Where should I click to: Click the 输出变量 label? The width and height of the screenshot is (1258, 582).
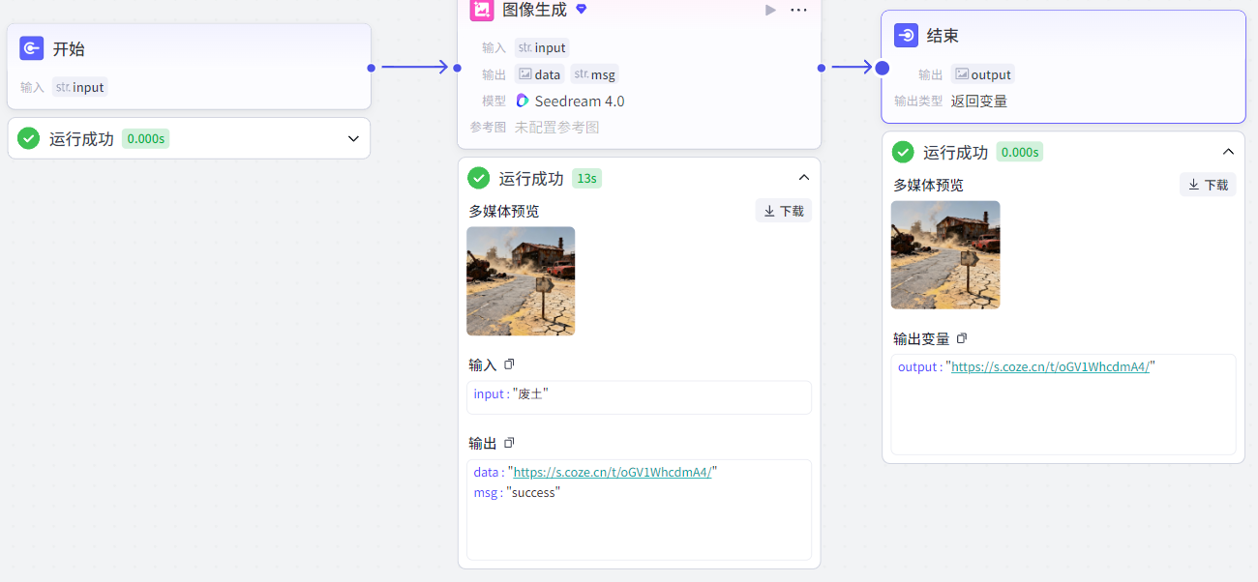(921, 338)
